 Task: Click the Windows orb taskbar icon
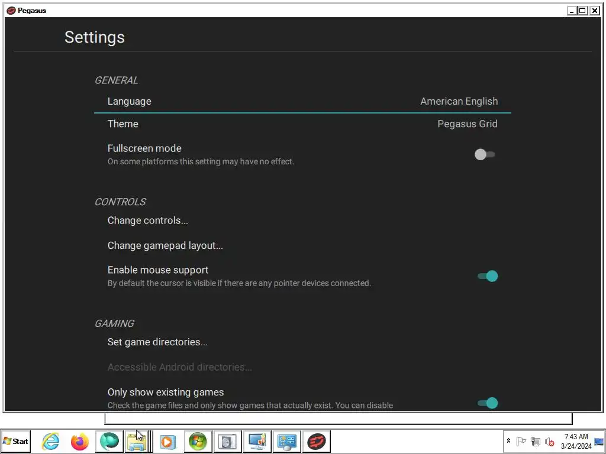point(198,441)
